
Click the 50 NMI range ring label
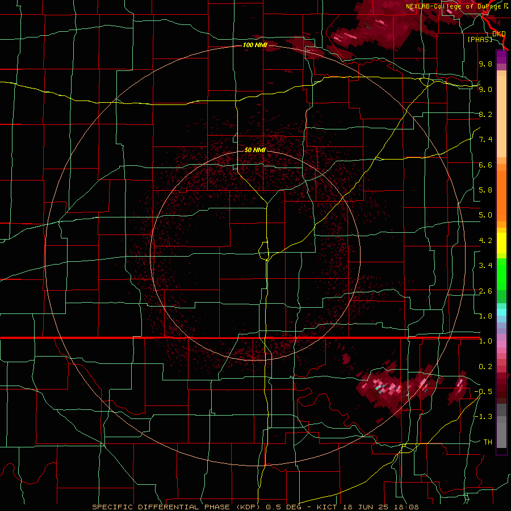[x=255, y=150]
